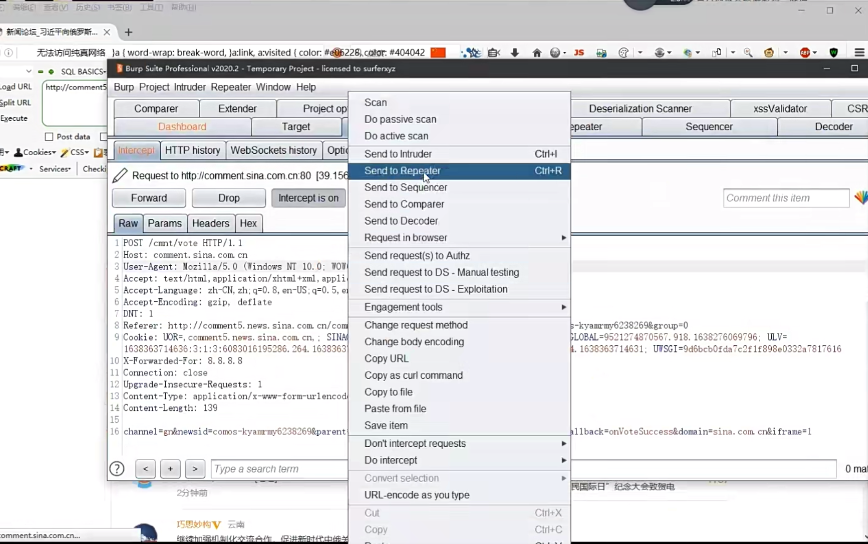868x544 pixels.
Task: Switch to the WebSockets history tab
Action: pos(274,150)
